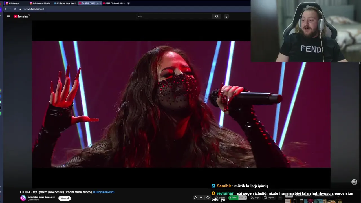Screen dimensions: 361x203
Task: Save video using Kaydet button
Action: 269,198
